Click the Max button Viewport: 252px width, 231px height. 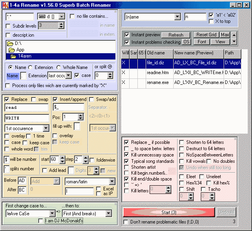[225, 35]
